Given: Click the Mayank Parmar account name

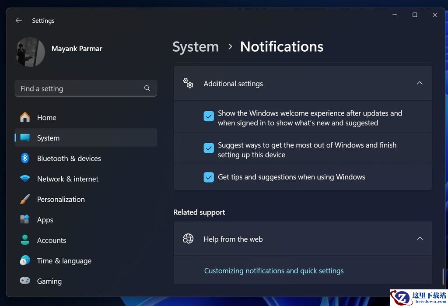Looking at the screenshot, I should coord(77,49).
